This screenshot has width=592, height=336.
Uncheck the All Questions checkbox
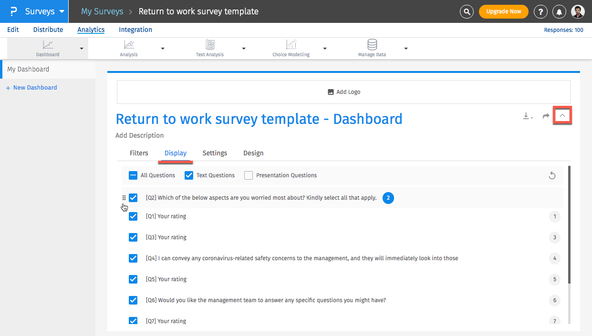(133, 175)
